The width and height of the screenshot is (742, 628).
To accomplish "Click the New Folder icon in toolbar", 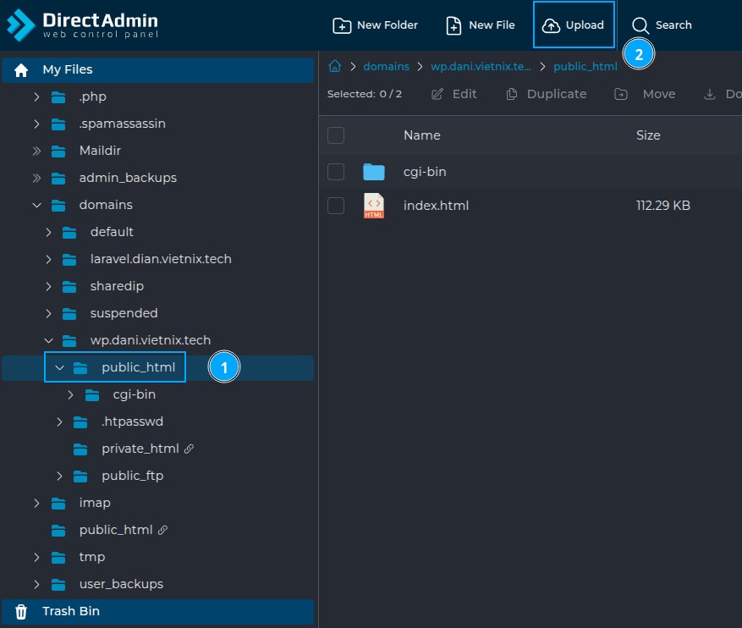I will point(342,25).
